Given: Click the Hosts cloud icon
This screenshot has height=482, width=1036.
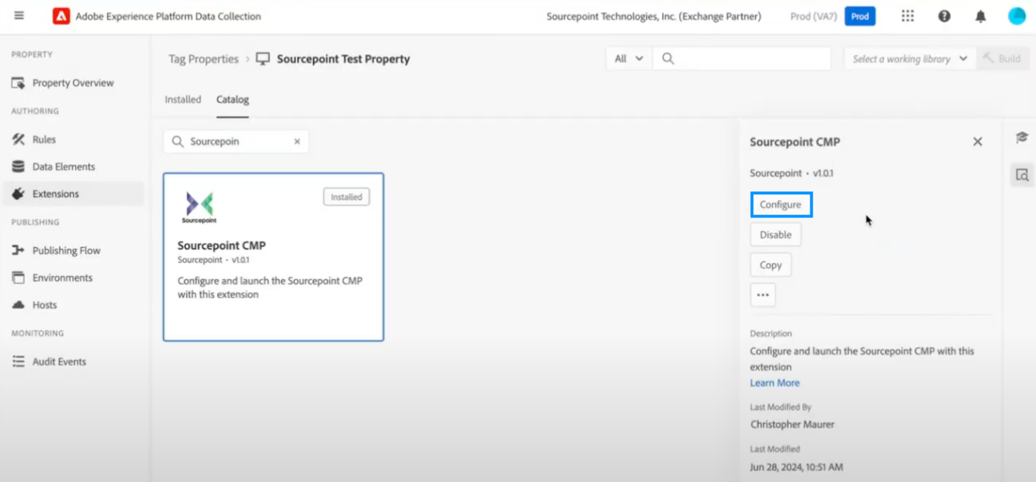Looking at the screenshot, I should pos(18,305).
